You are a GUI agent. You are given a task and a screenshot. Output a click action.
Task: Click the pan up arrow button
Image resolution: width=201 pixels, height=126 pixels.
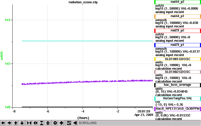pos(16,123)
